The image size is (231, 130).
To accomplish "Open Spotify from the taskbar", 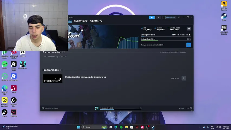I will (x=121, y=127).
